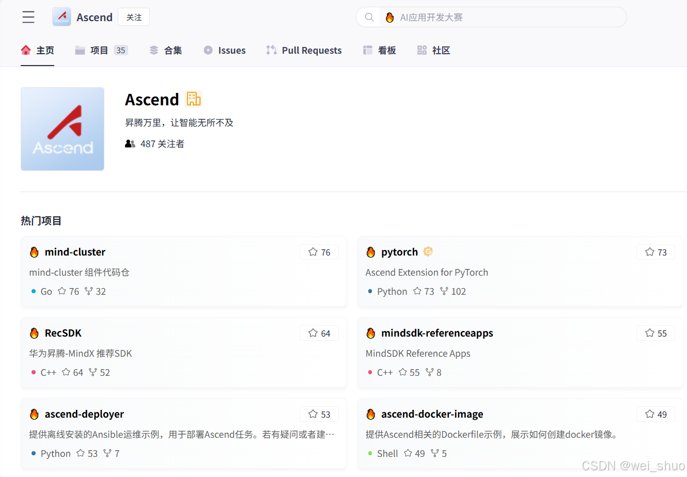This screenshot has width=687, height=477.
Task: Click the flame icon beside RecSDK
Action: tap(34, 333)
